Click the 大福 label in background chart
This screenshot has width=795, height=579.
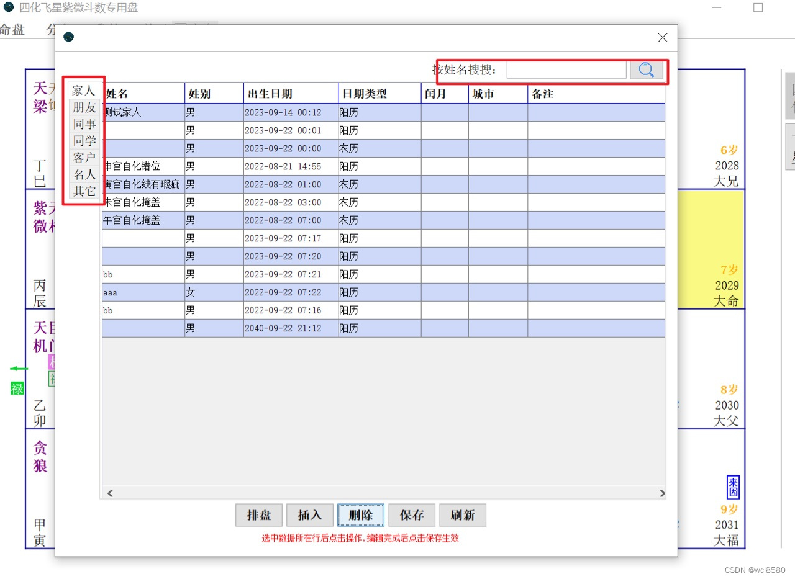pos(726,541)
